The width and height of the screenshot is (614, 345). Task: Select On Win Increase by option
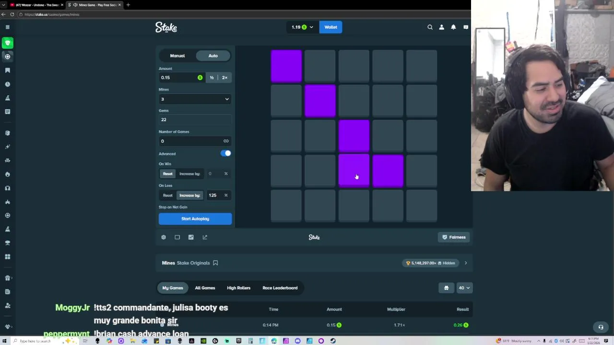[189, 173]
